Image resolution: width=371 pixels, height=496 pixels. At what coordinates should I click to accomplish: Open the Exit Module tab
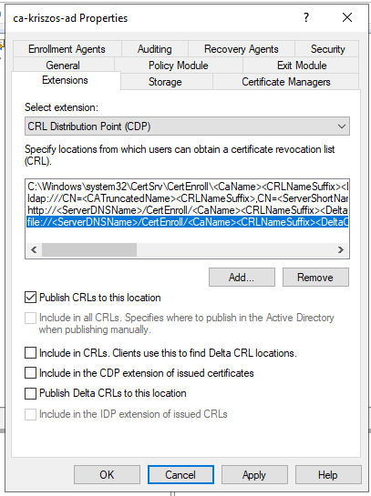(302, 66)
